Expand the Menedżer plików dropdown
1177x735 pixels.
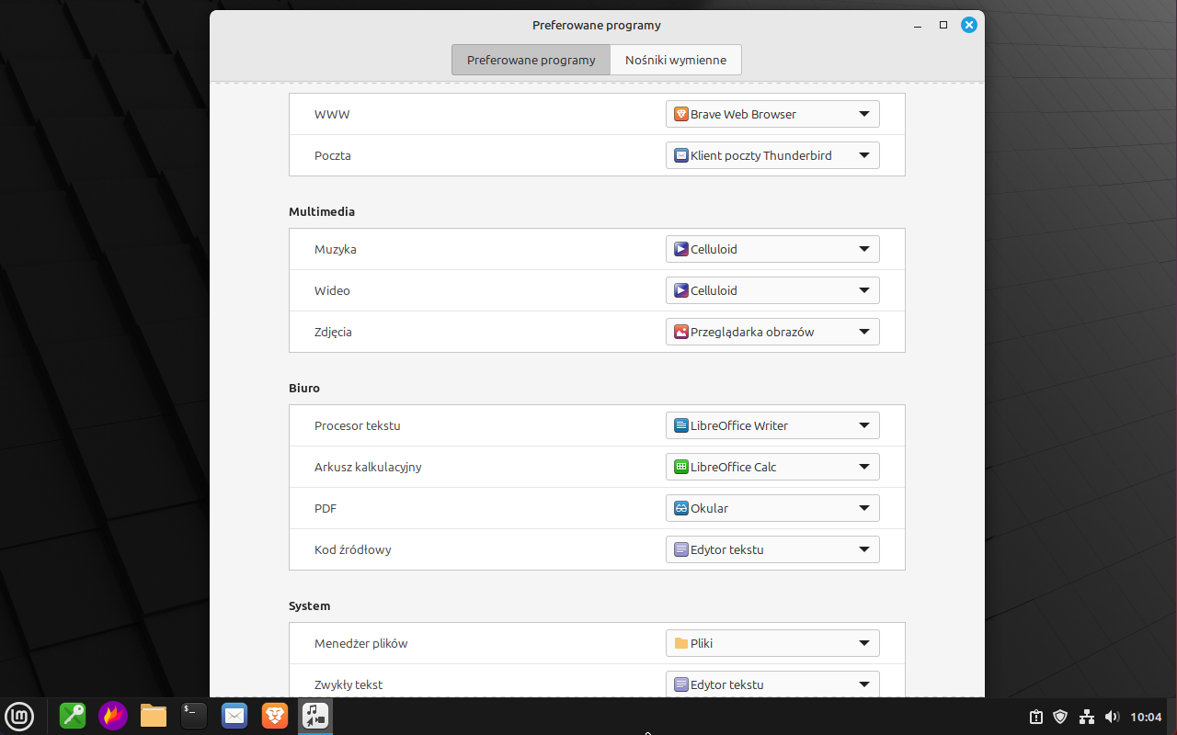click(x=772, y=643)
